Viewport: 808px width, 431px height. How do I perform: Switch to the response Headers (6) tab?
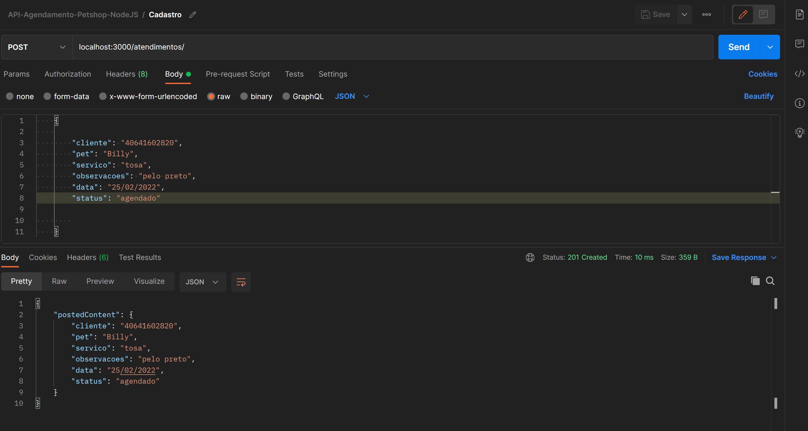[87, 258]
